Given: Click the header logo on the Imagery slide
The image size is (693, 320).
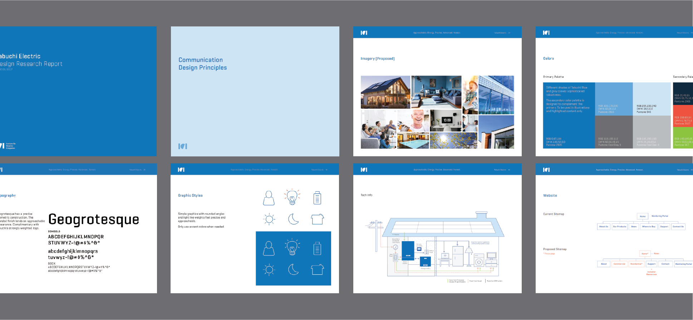Looking at the screenshot, I should point(364,33).
